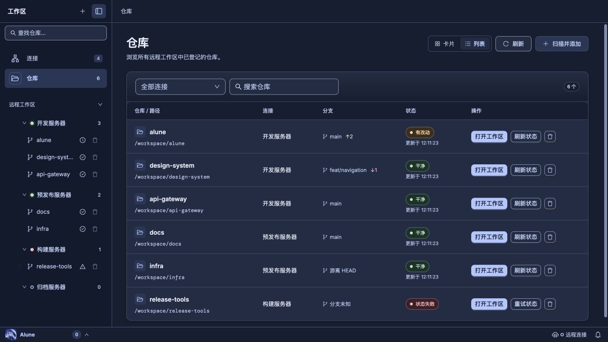
Task: Delete the alune repository row
Action: point(550,136)
